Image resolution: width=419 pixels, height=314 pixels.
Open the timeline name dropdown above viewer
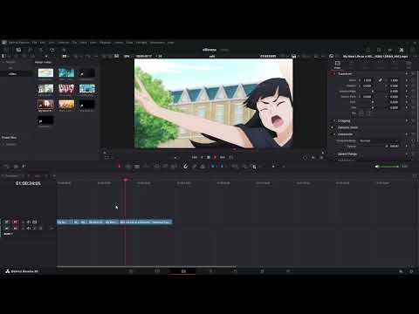212,56
